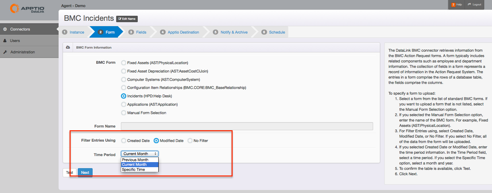Click the 'Click Next.' instruction in help panel

pyautogui.click(x=408, y=174)
